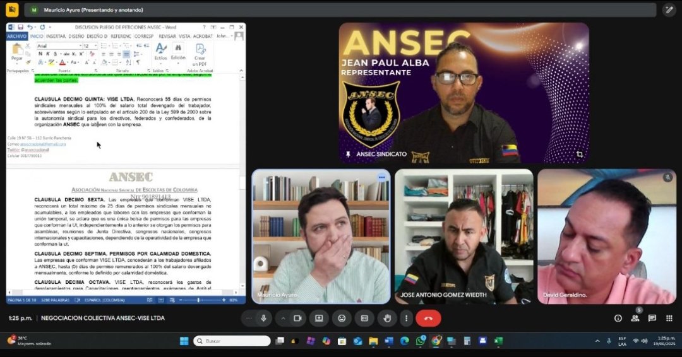Open the line spacing dropdown
Viewport: 682px width, 357px height.
(x=136, y=54)
